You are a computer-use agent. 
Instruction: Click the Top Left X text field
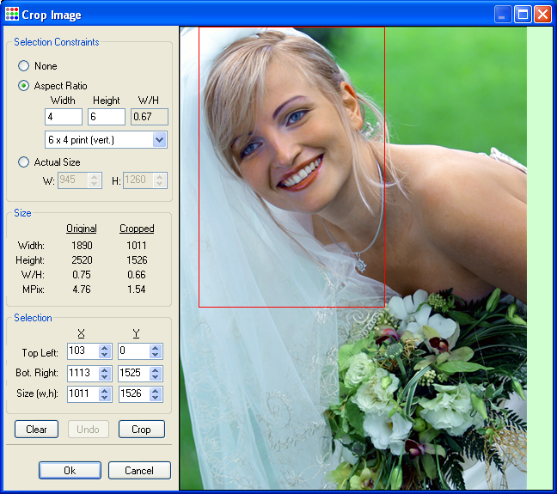tap(82, 352)
